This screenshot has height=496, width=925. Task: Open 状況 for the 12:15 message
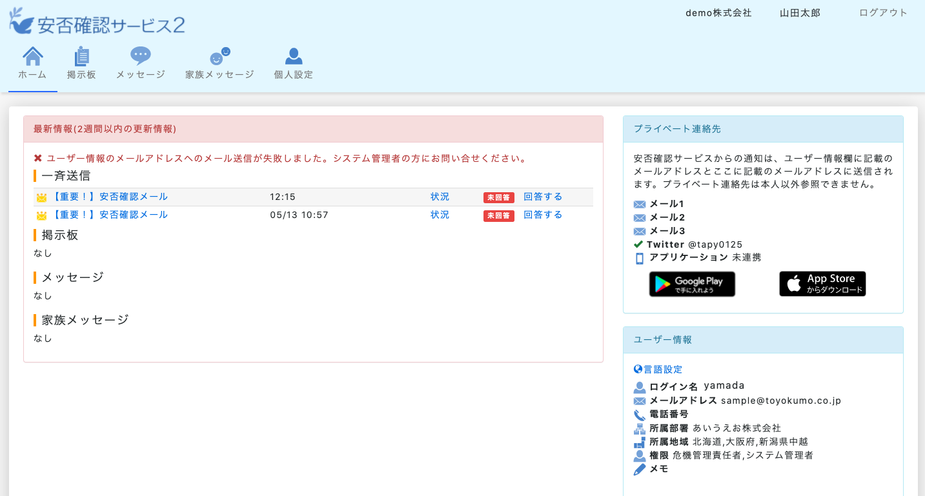point(440,197)
